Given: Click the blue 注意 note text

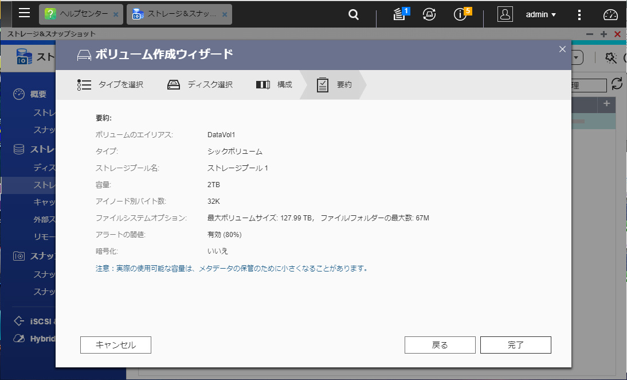Looking at the screenshot, I should (232, 268).
